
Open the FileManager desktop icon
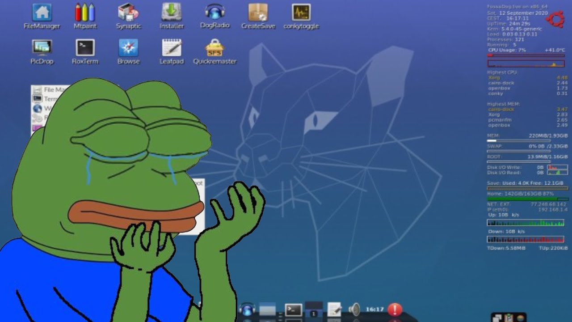42,17
